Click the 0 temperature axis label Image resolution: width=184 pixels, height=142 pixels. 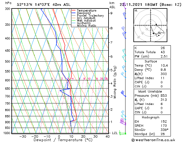pyautogui.click(x=59, y=136)
